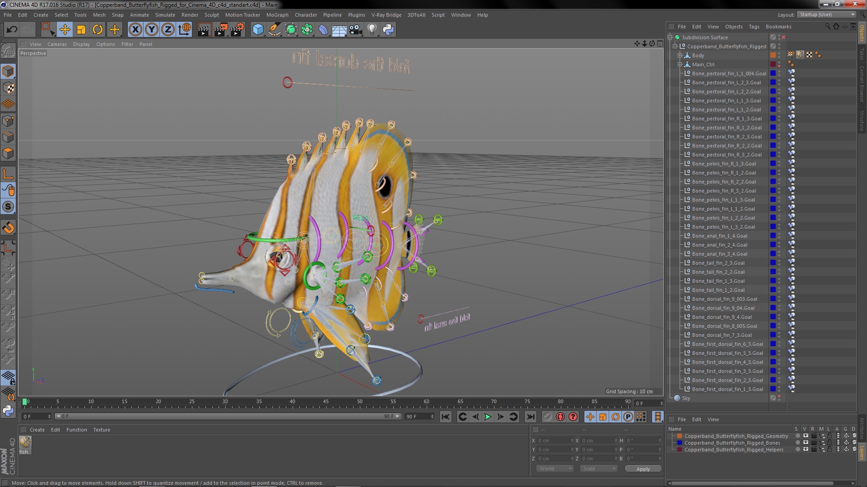Open the Layers side tab

(862, 453)
